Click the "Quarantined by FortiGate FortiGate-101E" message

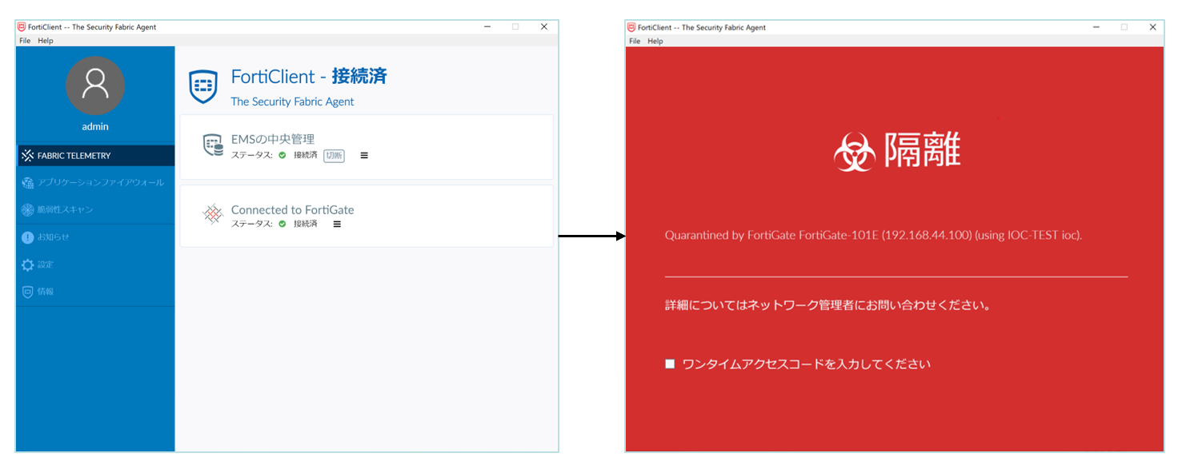[x=873, y=236]
